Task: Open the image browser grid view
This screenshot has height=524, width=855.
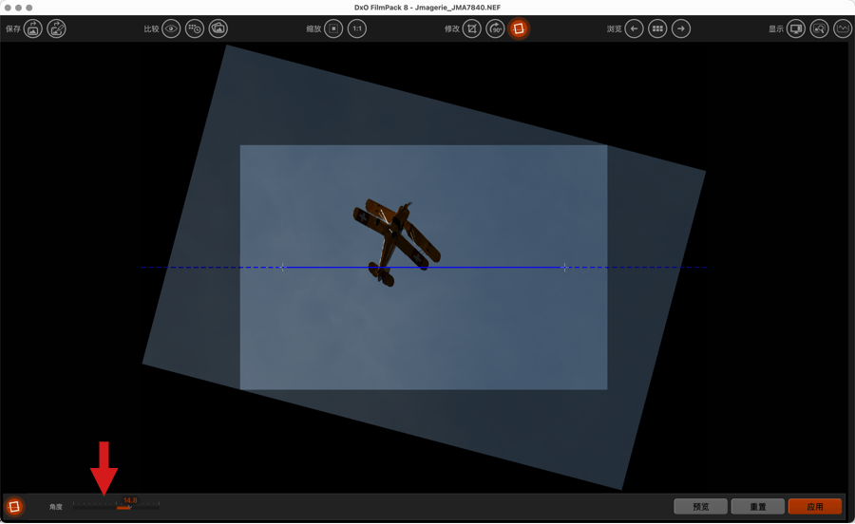Action: point(657,29)
